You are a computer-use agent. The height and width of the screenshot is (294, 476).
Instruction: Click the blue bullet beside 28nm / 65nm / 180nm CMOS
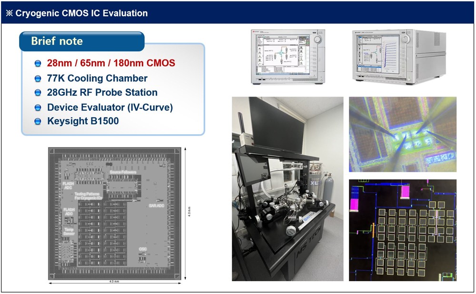coord(38,63)
